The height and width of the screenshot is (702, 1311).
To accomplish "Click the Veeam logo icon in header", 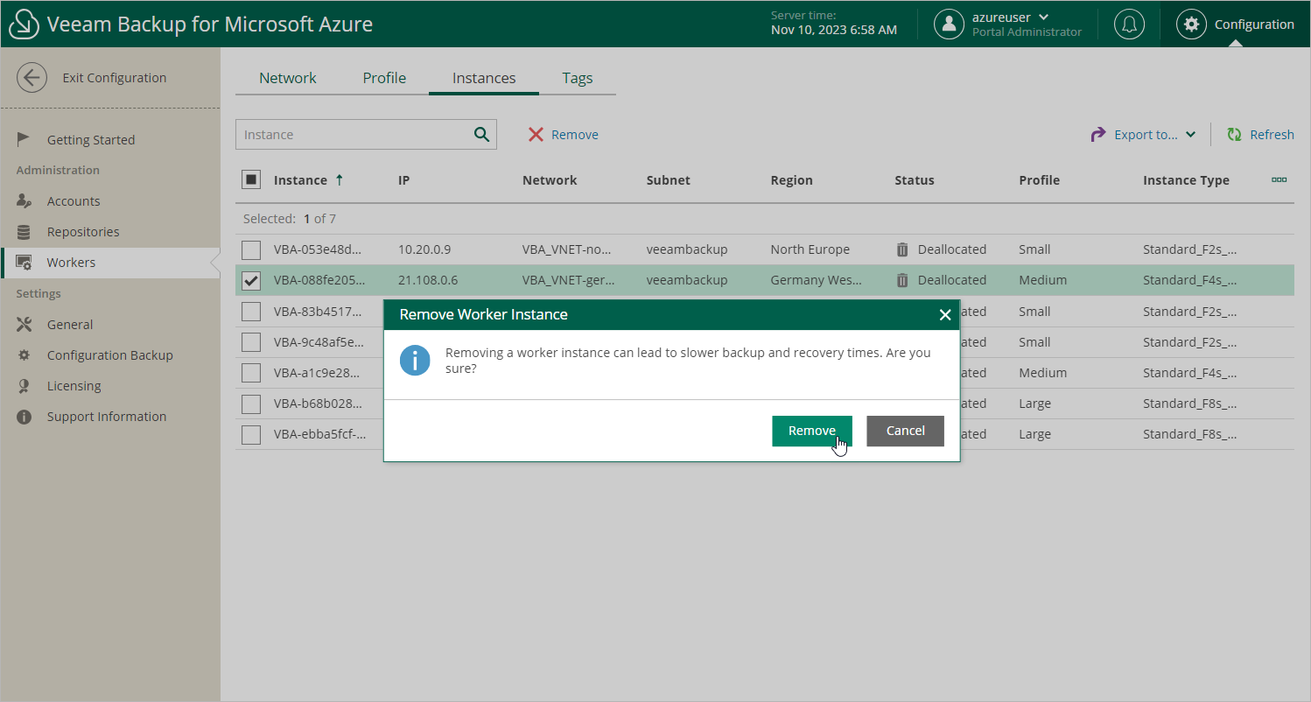I will click(25, 24).
